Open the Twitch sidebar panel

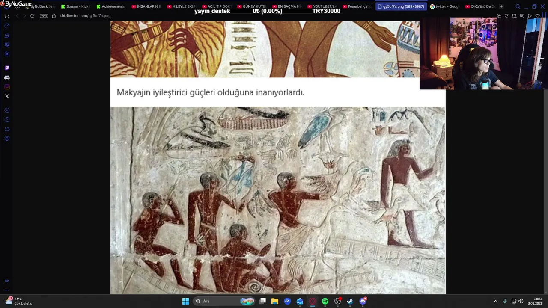point(7,68)
